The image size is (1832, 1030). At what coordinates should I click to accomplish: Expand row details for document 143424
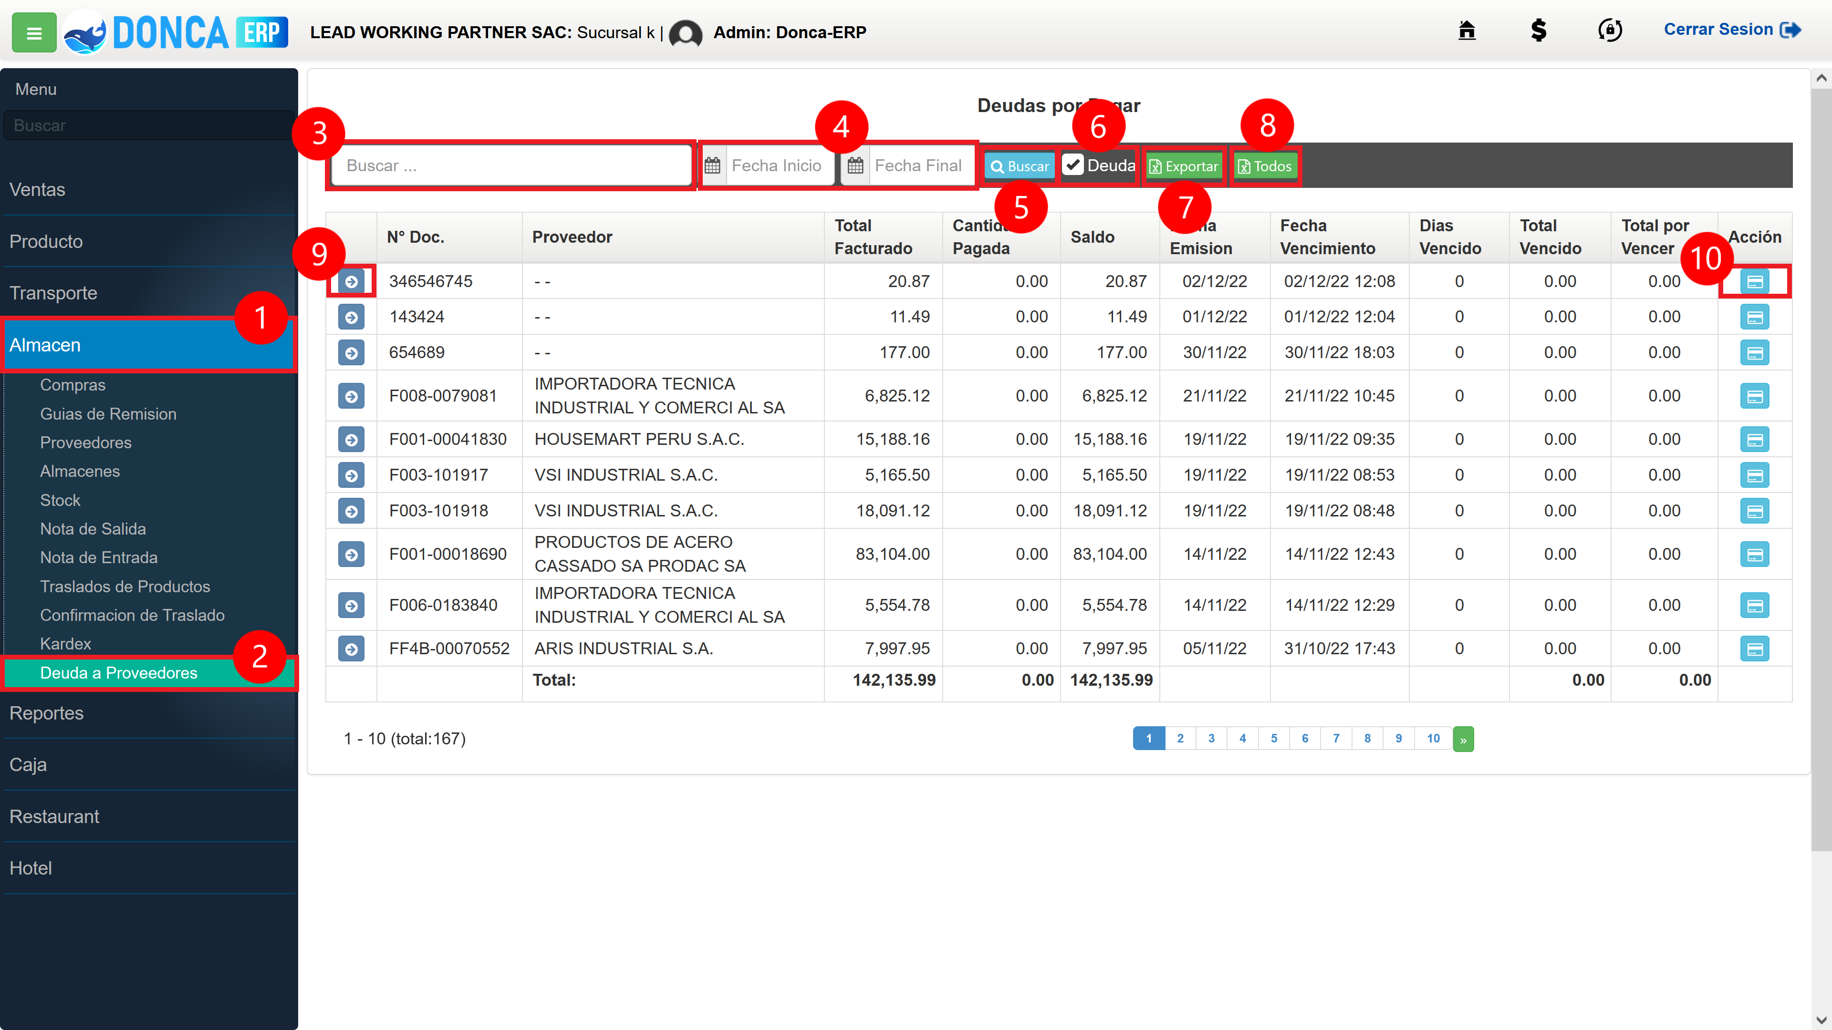pyautogui.click(x=351, y=317)
